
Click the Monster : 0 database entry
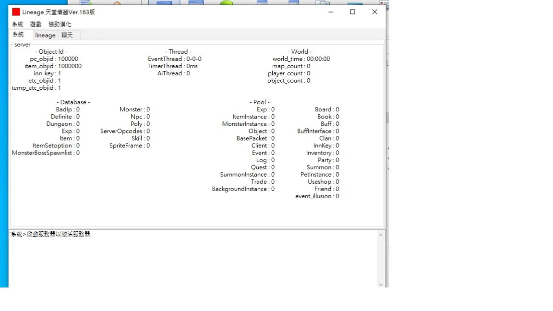[x=135, y=109]
